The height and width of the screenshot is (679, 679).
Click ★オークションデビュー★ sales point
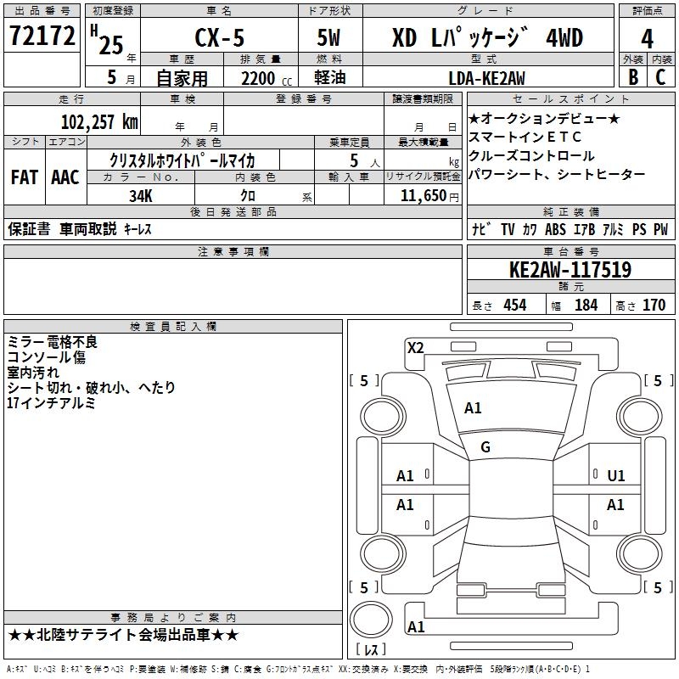(544, 118)
